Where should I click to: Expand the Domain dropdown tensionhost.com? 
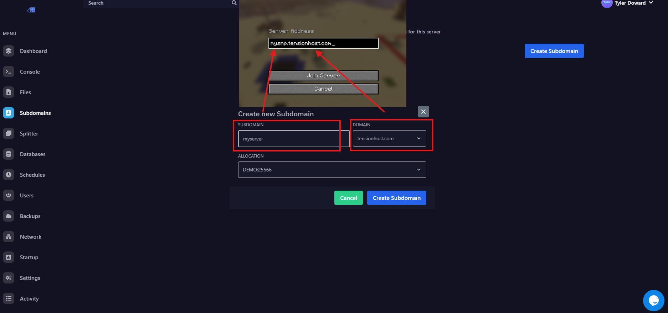pos(389,138)
